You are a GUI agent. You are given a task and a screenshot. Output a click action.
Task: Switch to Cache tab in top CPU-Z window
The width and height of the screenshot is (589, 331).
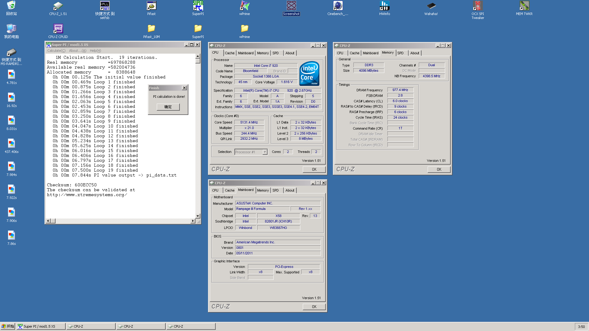[229, 53]
